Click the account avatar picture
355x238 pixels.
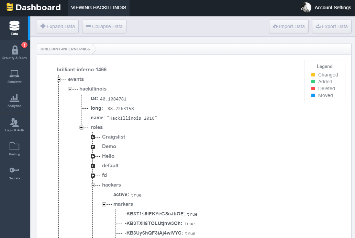pyautogui.click(x=306, y=8)
